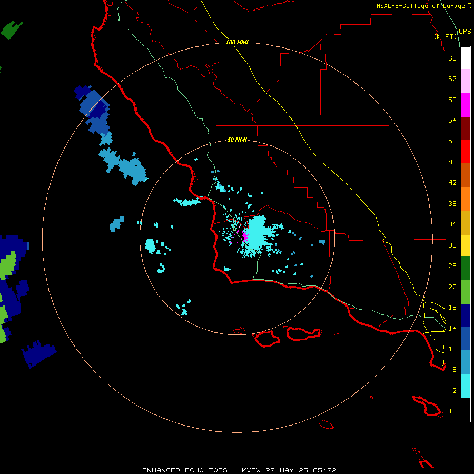Viewport: 474px width, 474px height.
Task: Click the '100 NMI' range ring label
Action: click(237, 42)
